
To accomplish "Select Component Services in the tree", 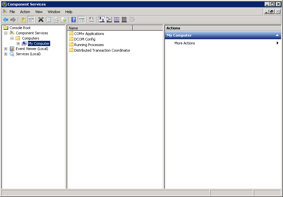I will pyautogui.click(x=32, y=33).
